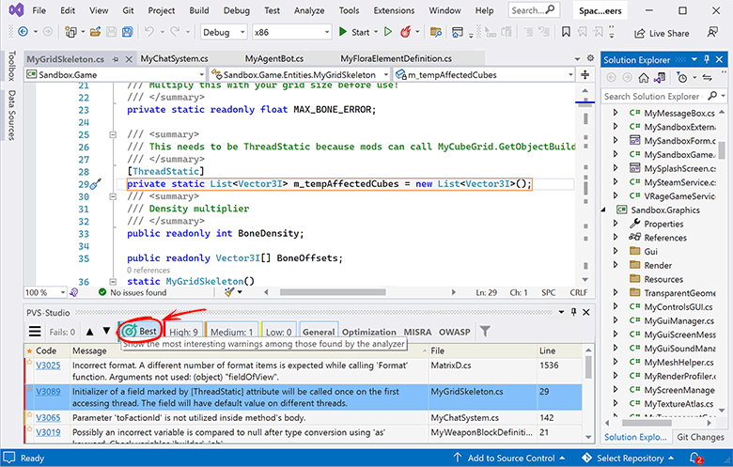This screenshot has width=733, height=467.
Task: Open the V3089 warning code link
Action: (x=48, y=390)
